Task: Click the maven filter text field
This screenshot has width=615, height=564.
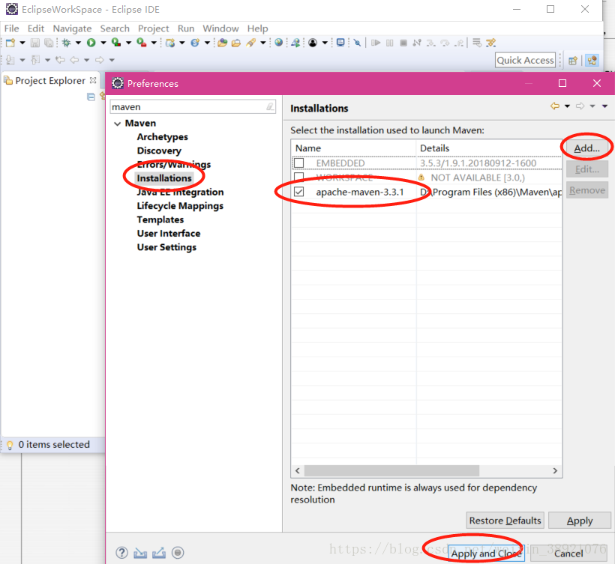Action: [x=193, y=106]
